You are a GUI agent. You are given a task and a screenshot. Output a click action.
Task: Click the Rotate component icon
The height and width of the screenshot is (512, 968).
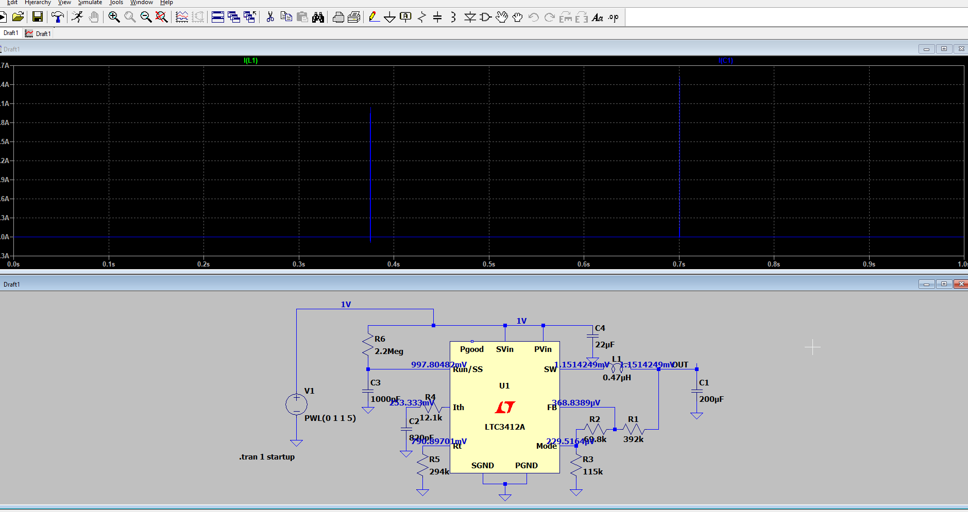(566, 17)
